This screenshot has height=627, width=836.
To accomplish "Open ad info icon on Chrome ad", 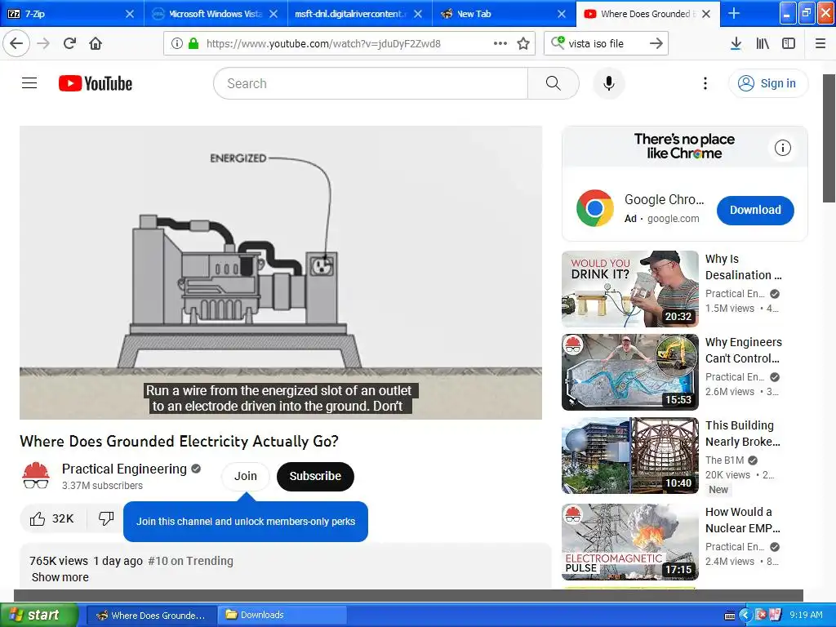I will point(783,148).
